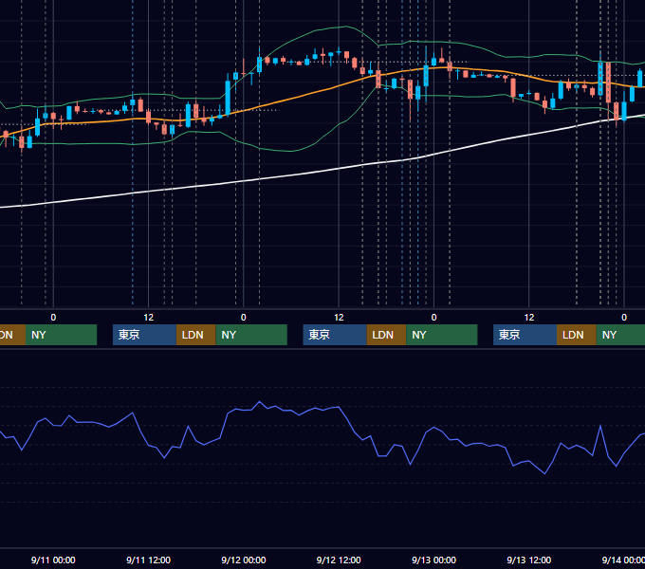
Task: Select the NY session block spanning 9/11 00:00
Action: coord(61,335)
